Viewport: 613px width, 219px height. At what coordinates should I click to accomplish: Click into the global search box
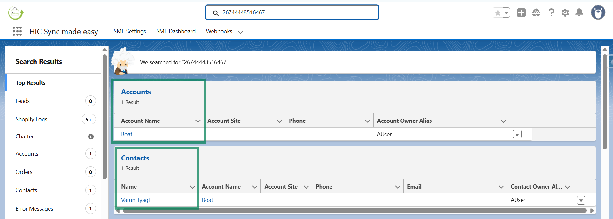coord(292,12)
